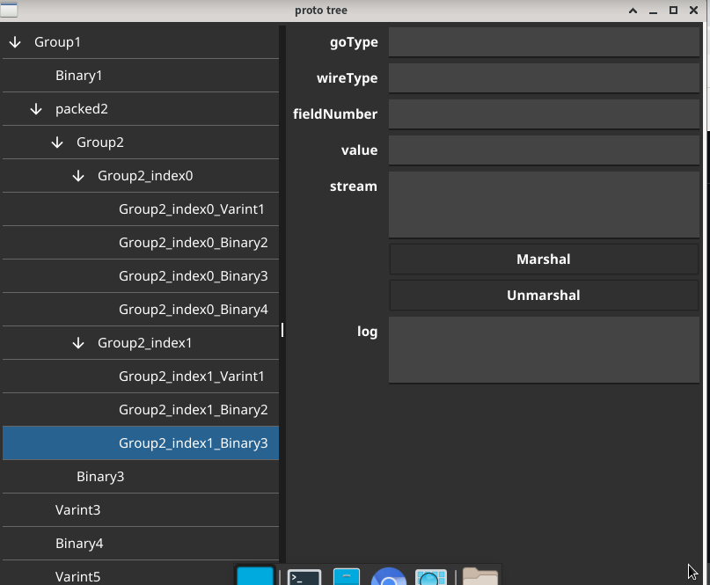Click the cyan desktop icon in taskbar
Screen dimensions: 710x585
[255, 576]
